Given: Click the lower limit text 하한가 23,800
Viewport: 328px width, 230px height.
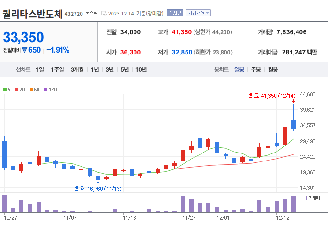Looking at the screenshot, I should pos(213,52).
